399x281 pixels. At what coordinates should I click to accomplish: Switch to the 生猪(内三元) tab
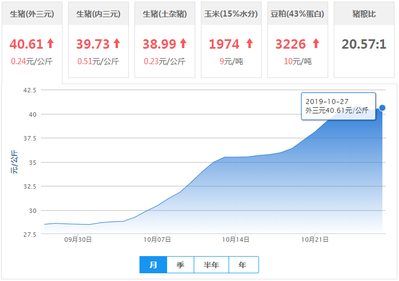[99, 13]
